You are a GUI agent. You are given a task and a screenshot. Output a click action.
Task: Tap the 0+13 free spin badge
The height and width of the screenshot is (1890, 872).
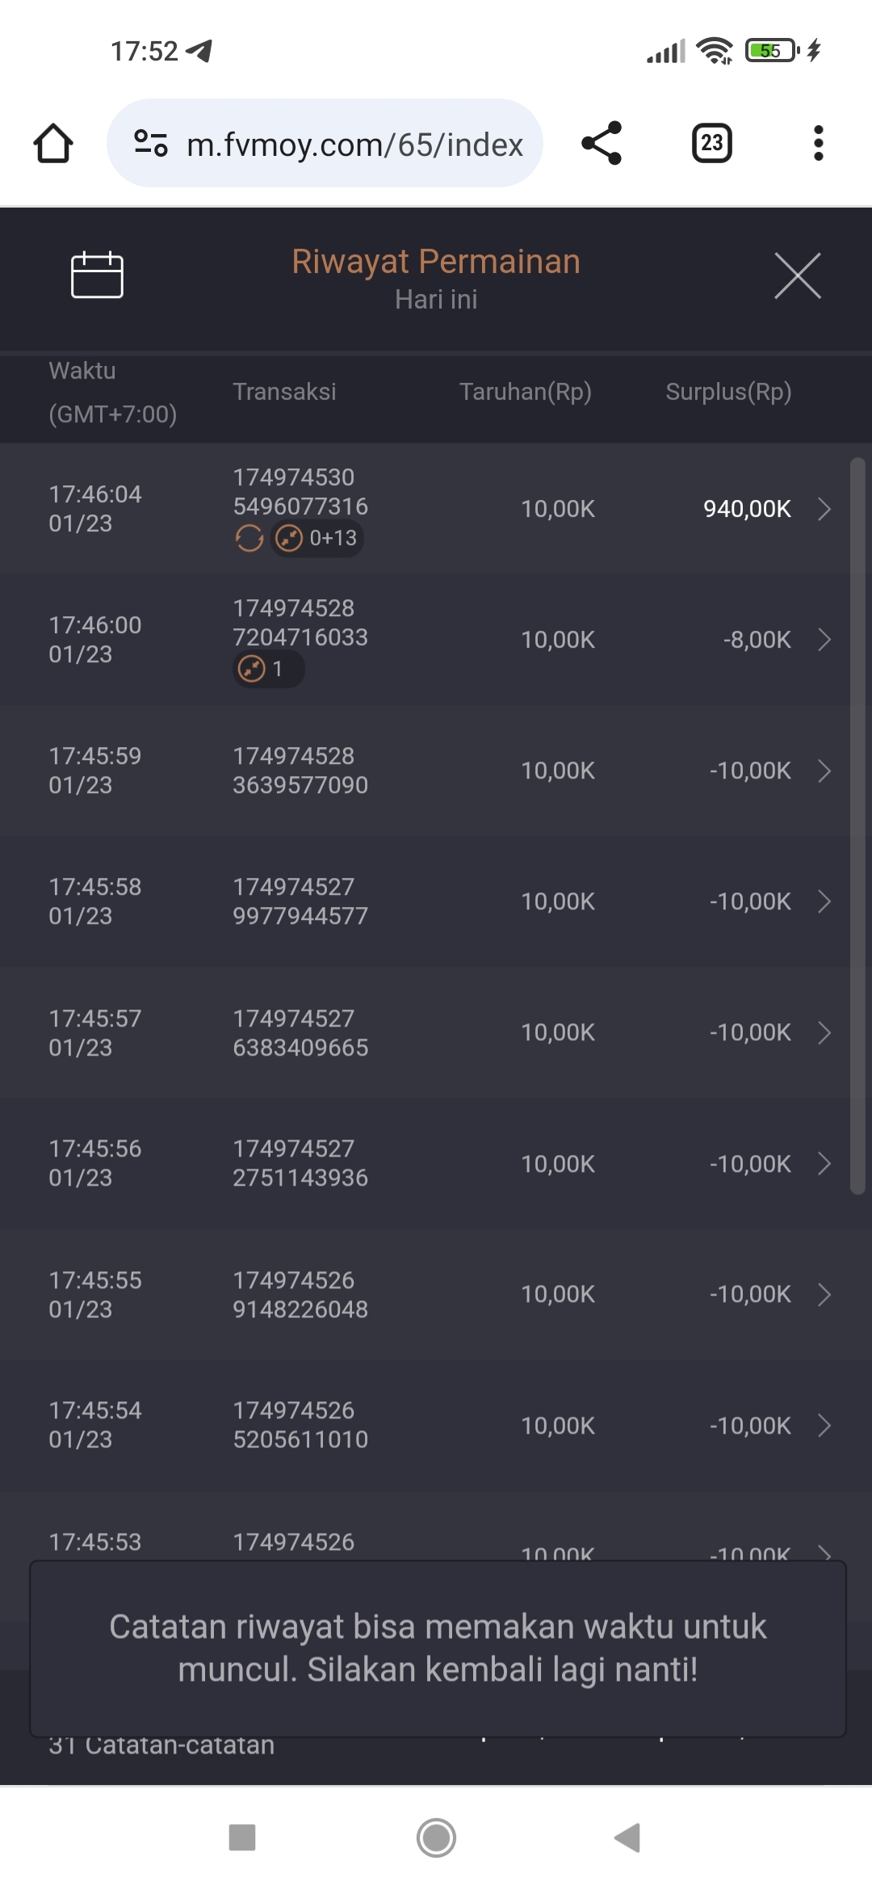point(317,538)
